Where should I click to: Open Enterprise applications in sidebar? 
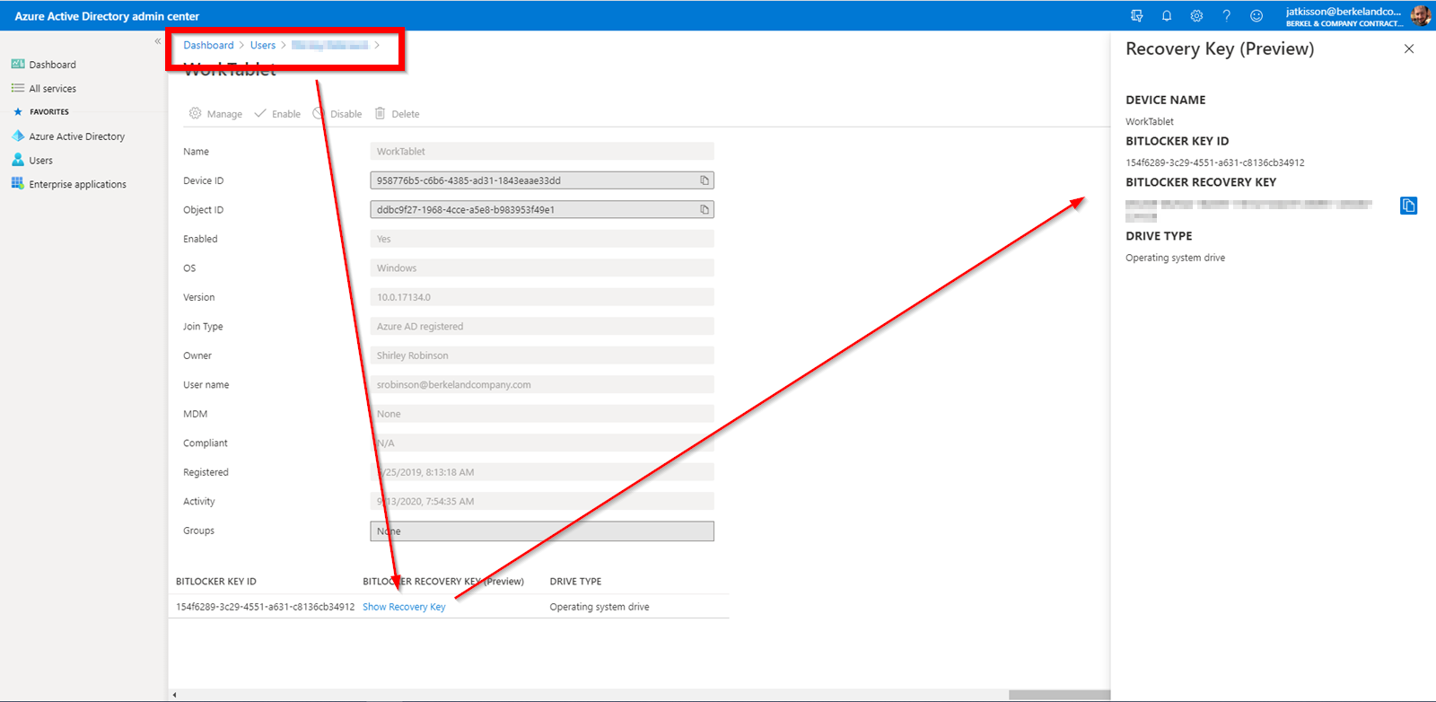[77, 184]
